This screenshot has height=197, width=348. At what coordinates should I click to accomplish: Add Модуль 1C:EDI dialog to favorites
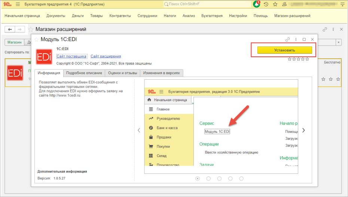36,40
